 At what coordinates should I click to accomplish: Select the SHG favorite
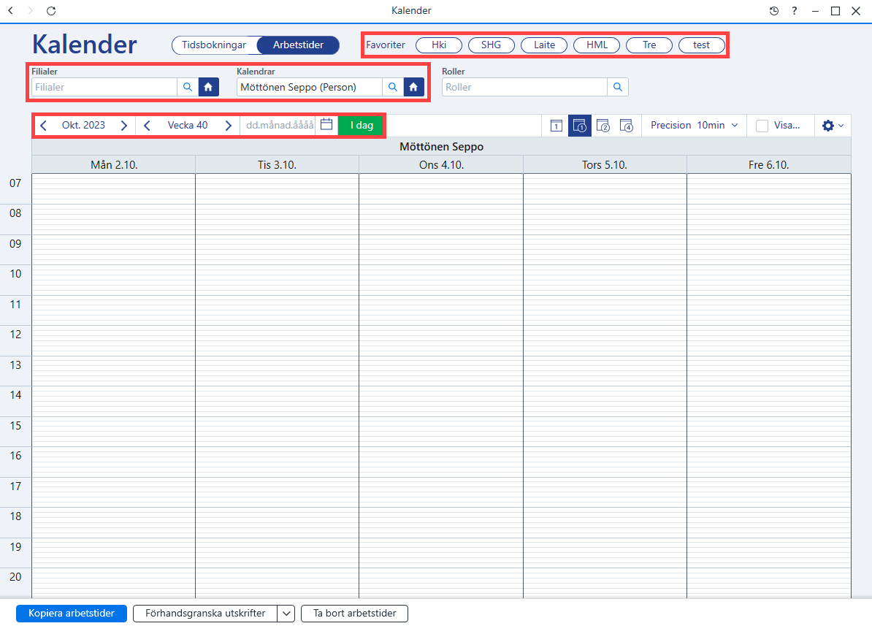(491, 45)
